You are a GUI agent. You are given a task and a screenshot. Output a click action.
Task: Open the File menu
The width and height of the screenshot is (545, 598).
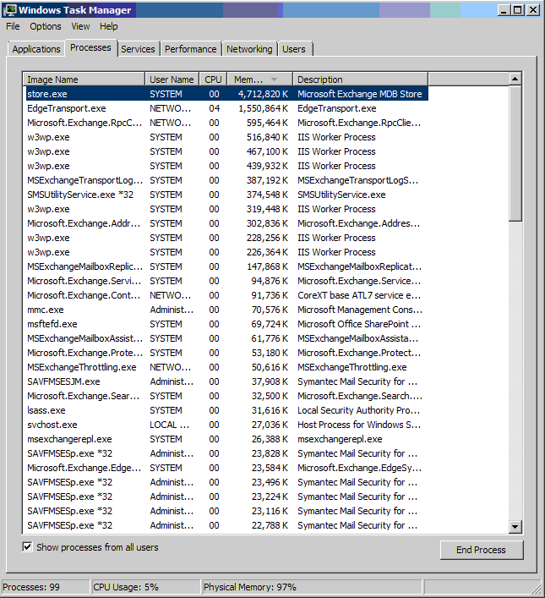click(x=13, y=26)
